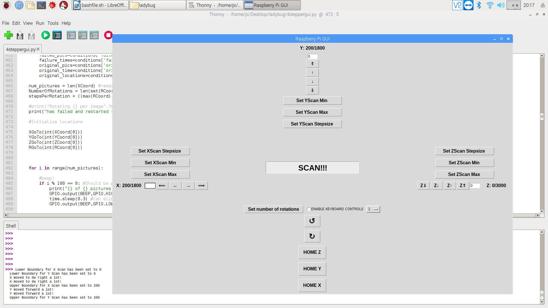Open the Bluetooth tray icon

click(479, 5)
